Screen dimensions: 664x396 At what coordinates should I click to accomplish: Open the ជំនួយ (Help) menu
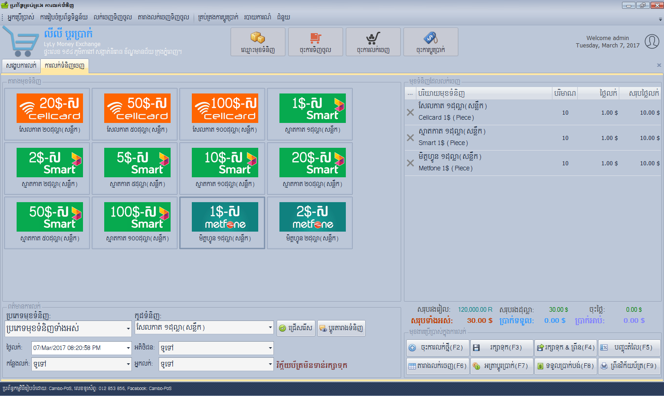pos(284,17)
